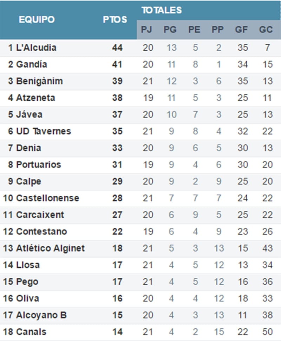
Task: Click the Canals team in last place
Action: click(31, 331)
